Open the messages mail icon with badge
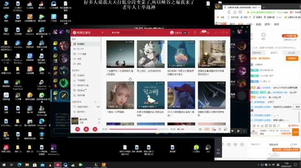 (202, 33)
